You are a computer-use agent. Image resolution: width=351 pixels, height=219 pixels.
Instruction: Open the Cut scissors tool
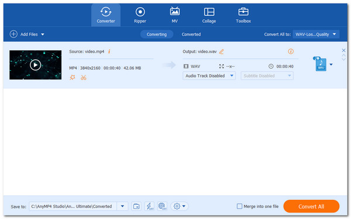click(84, 78)
